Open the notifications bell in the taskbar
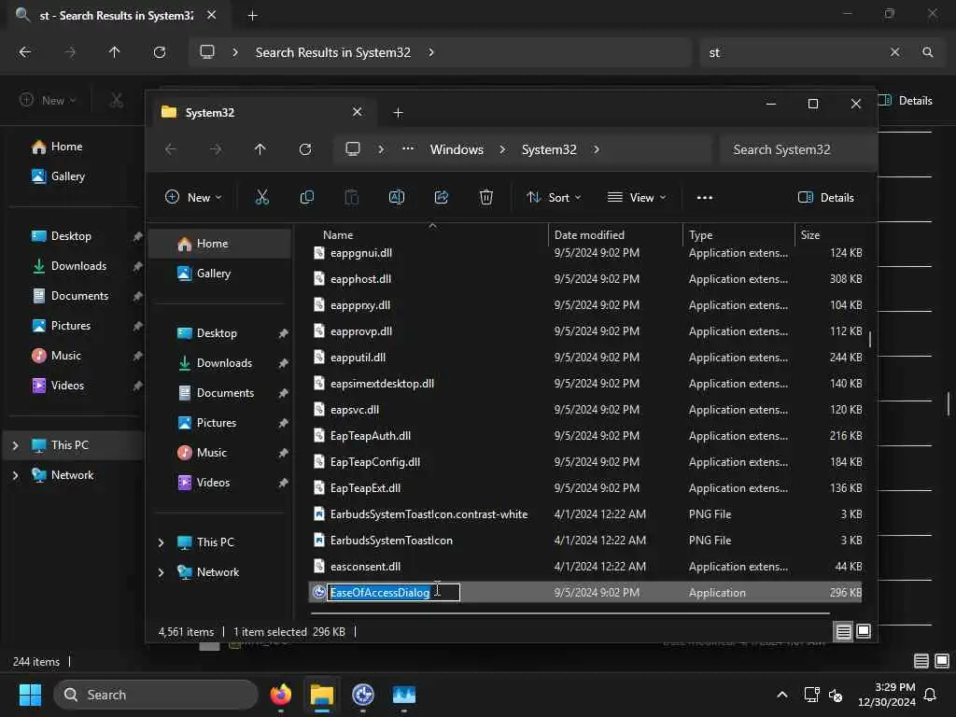The height and width of the screenshot is (717, 956). point(931,695)
